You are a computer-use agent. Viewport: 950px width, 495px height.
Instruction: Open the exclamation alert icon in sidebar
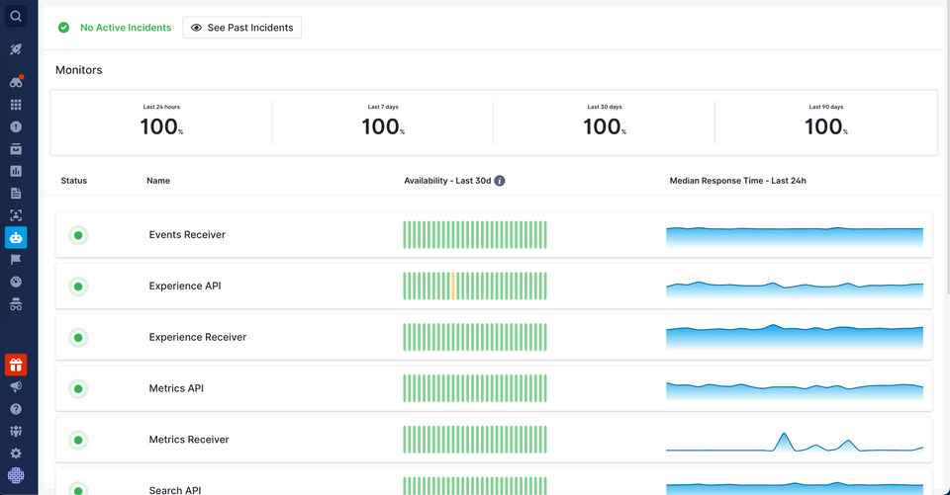(16, 126)
